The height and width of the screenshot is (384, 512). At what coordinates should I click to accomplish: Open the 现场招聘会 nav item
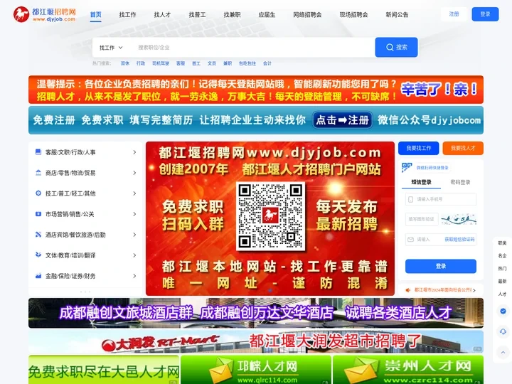click(x=353, y=15)
